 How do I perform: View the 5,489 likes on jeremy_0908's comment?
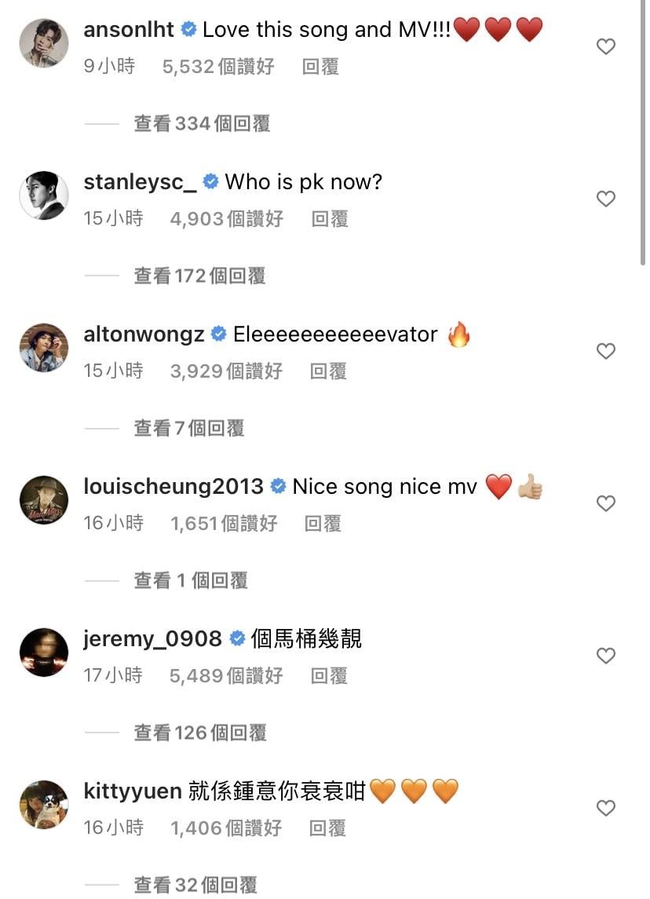click(226, 676)
